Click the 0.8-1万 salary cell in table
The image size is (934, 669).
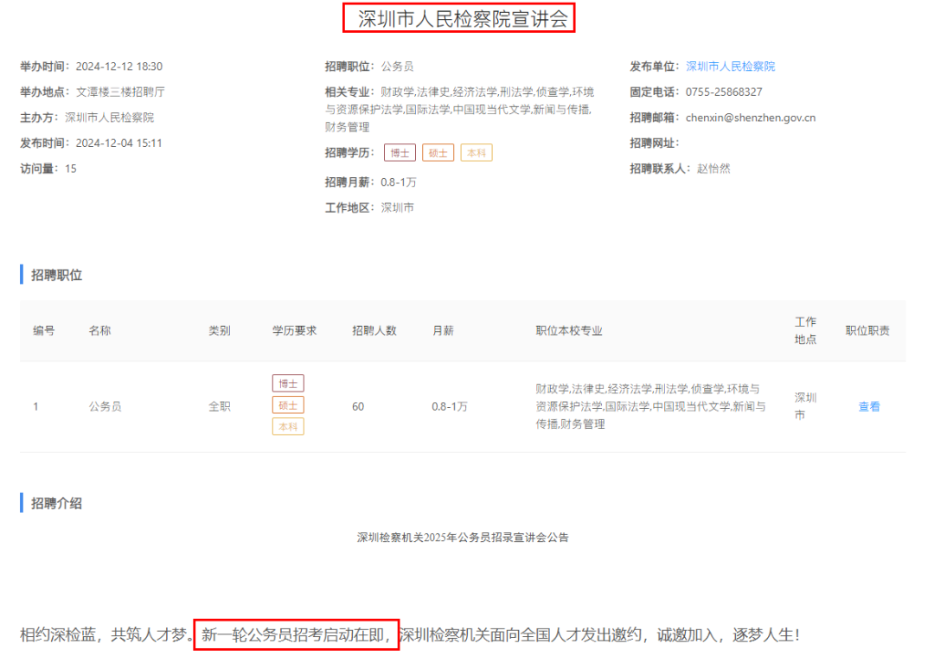[450, 406]
